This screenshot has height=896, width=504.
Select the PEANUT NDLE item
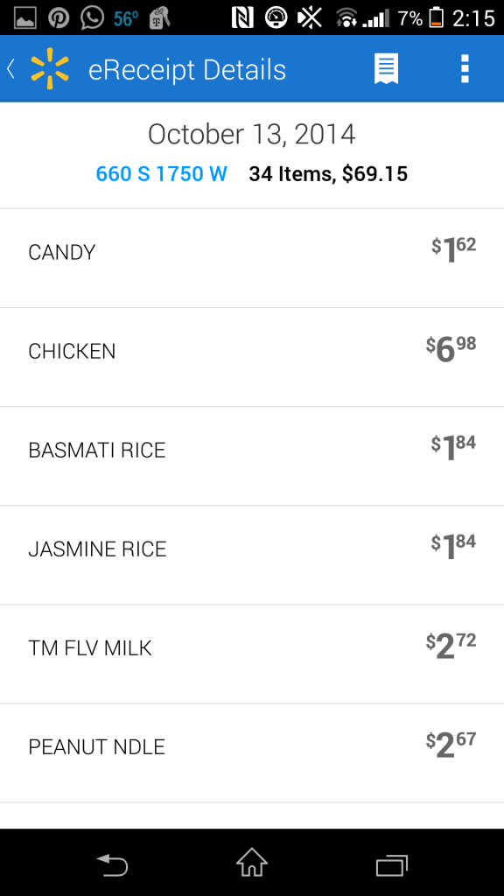pos(252,752)
